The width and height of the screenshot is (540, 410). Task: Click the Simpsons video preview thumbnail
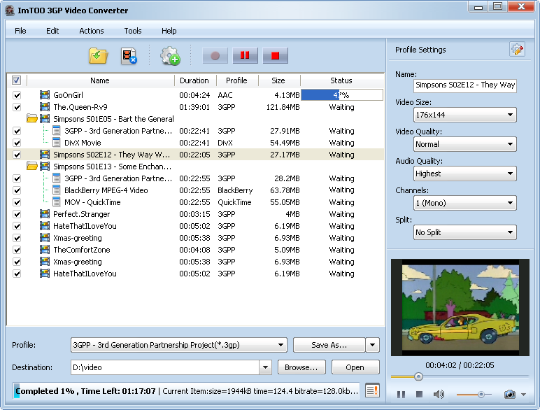pyautogui.click(x=460, y=307)
